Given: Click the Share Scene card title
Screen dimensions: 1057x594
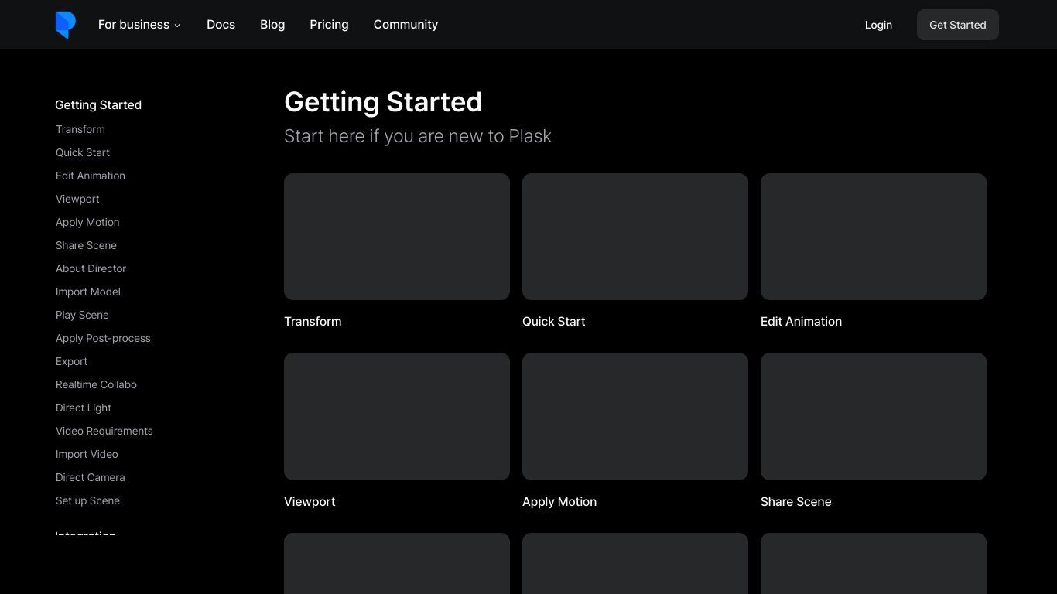Looking at the screenshot, I should click(796, 501).
